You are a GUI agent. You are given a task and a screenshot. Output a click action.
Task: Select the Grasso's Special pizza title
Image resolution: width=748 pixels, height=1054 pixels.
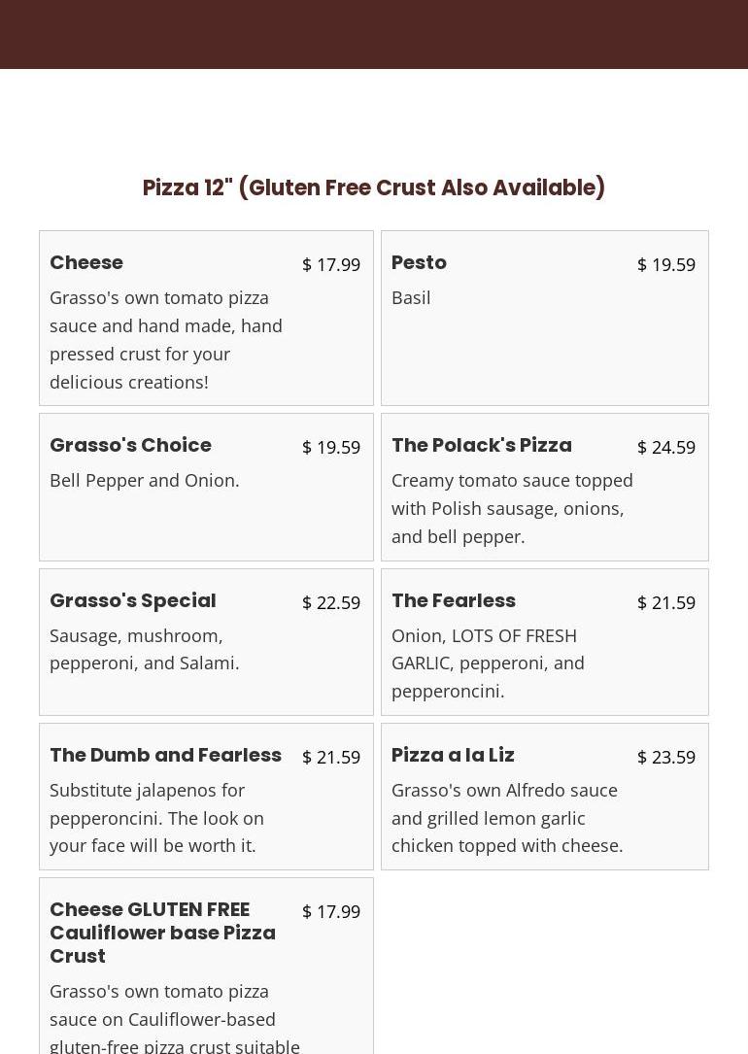[x=132, y=600]
